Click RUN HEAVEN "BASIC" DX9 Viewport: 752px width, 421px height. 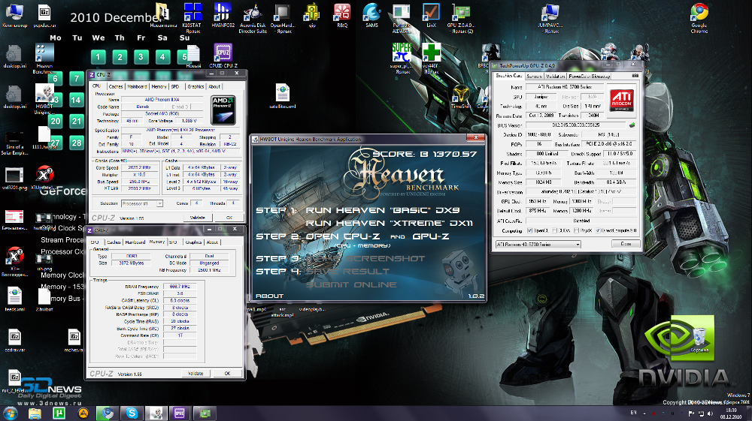point(382,210)
